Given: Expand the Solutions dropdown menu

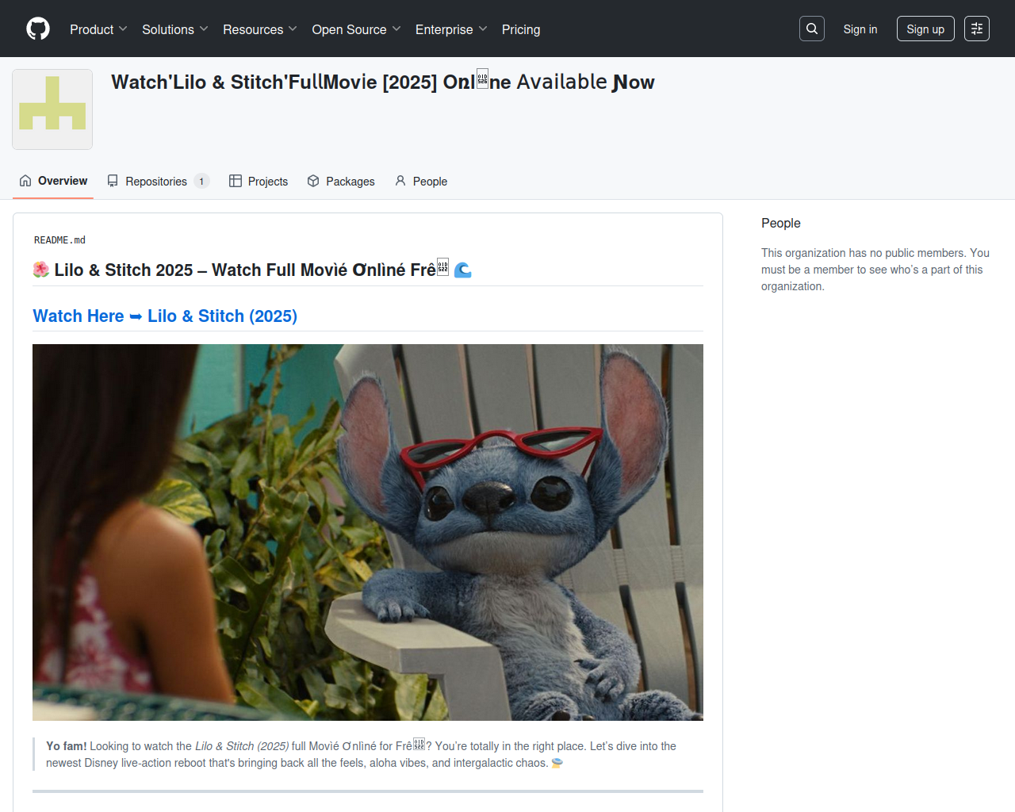Looking at the screenshot, I should tap(174, 29).
